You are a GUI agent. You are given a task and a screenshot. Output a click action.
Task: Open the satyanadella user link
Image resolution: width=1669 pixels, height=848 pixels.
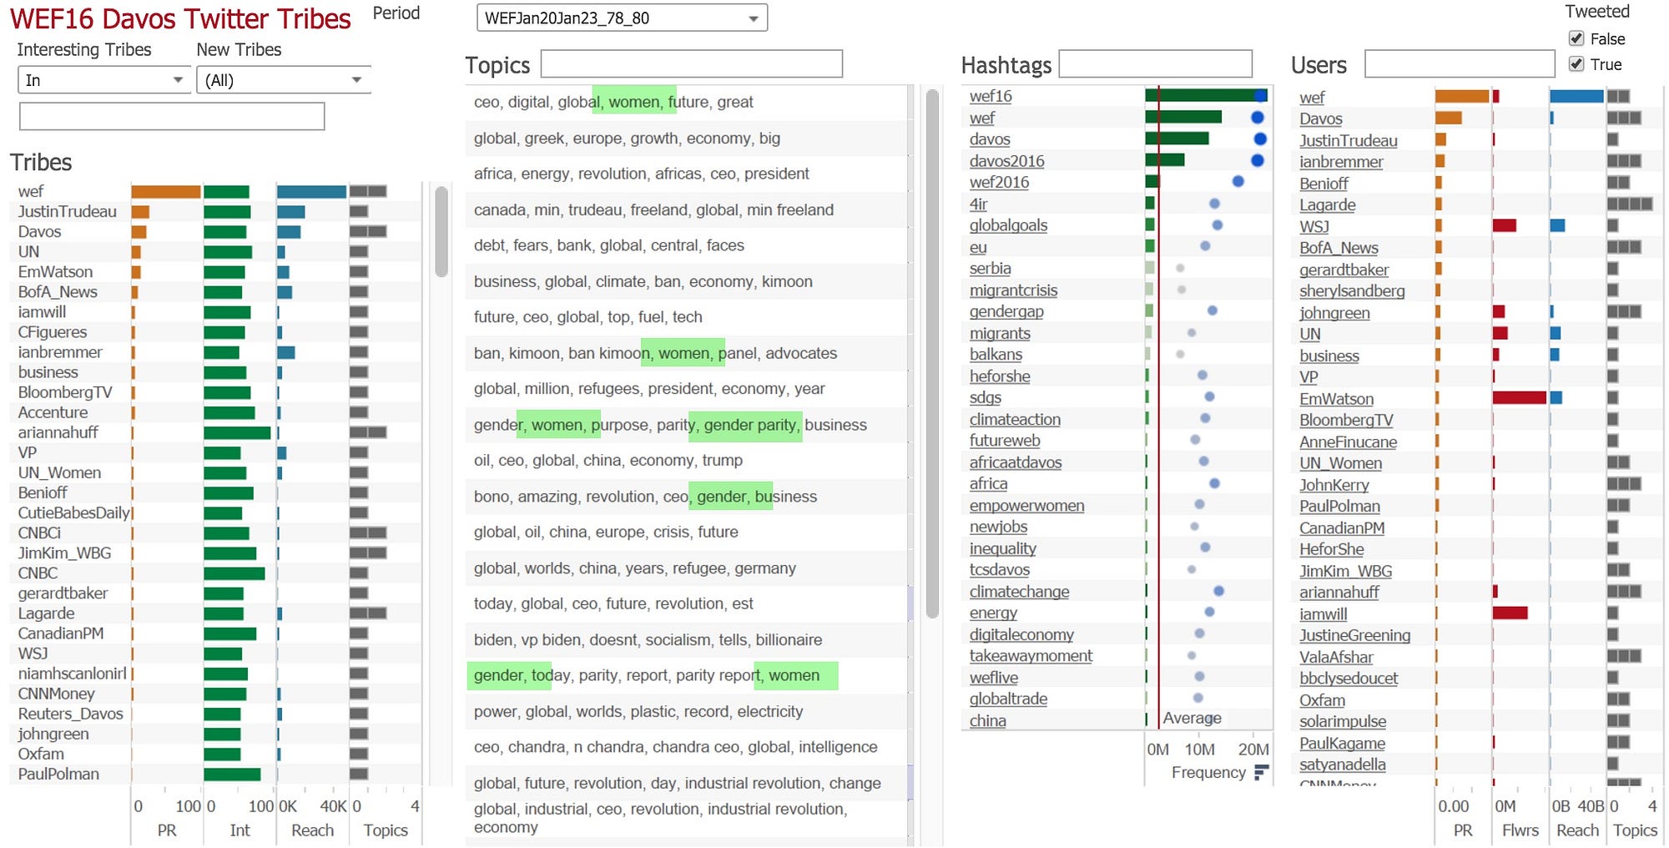[x=1342, y=764]
